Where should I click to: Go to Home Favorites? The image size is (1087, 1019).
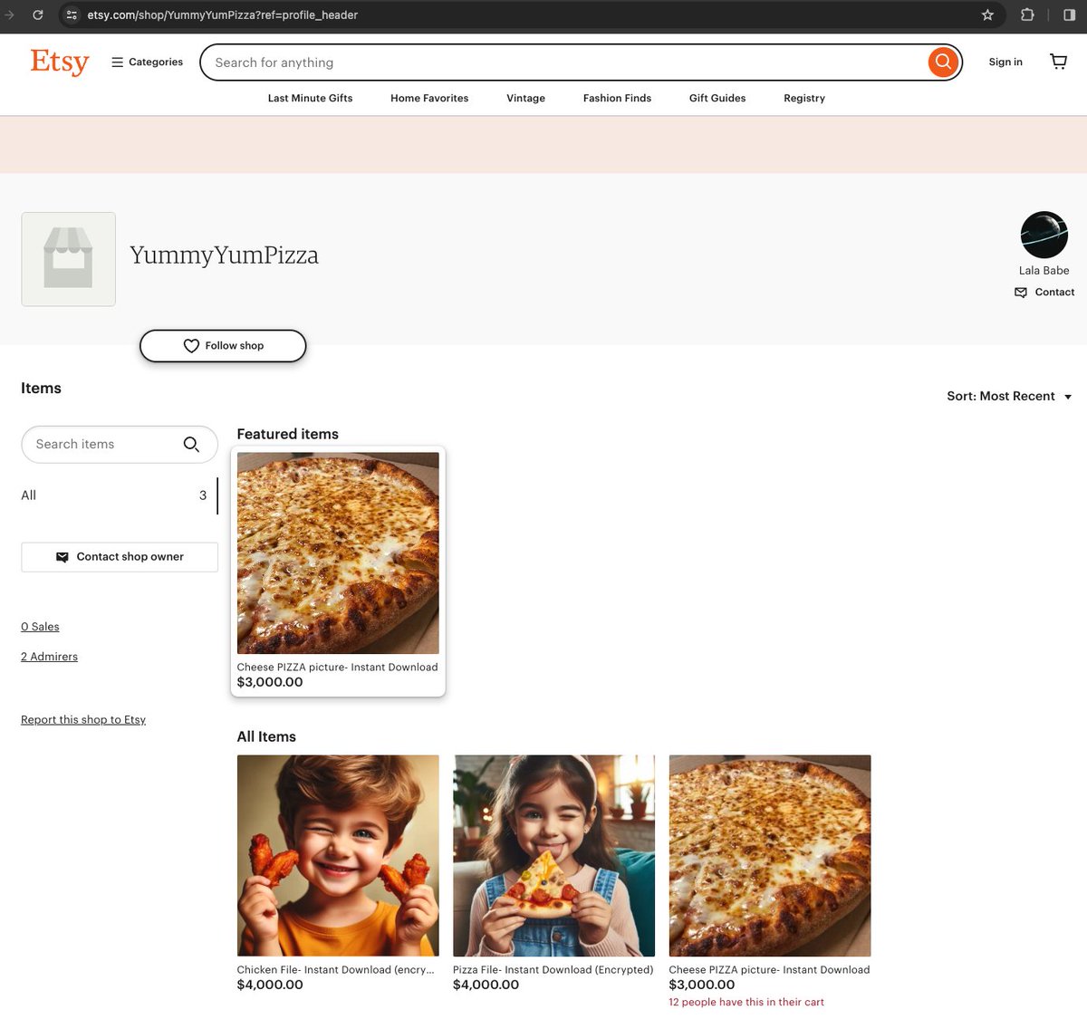point(429,98)
